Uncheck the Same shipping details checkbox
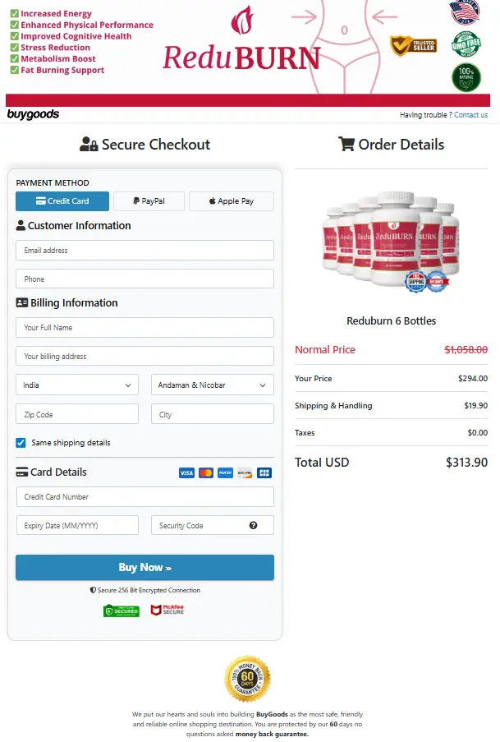 point(21,443)
